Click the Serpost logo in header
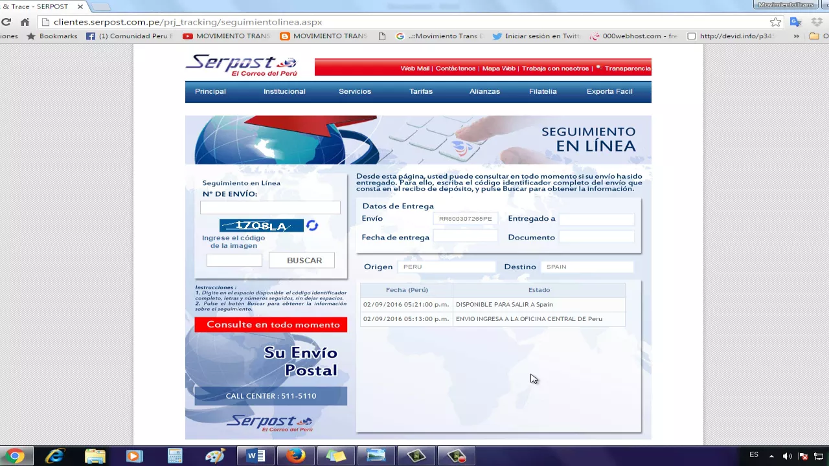Image resolution: width=829 pixels, height=466 pixels. [241, 65]
